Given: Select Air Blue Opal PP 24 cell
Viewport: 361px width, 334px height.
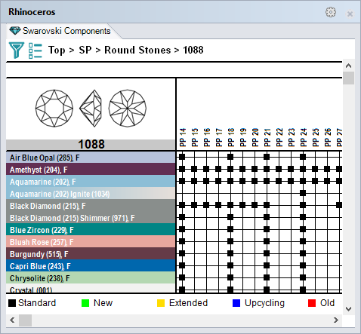Looking at the screenshot, I should pyautogui.click(x=303, y=157).
